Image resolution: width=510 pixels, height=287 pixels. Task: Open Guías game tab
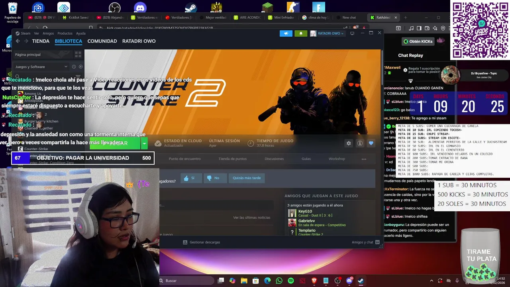click(306, 159)
